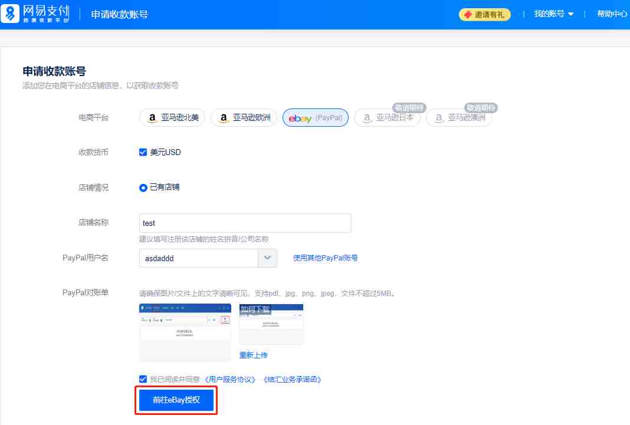View the 如何下载 example image
The height and width of the screenshot is (425, 630).
click(x=271, y=324)
